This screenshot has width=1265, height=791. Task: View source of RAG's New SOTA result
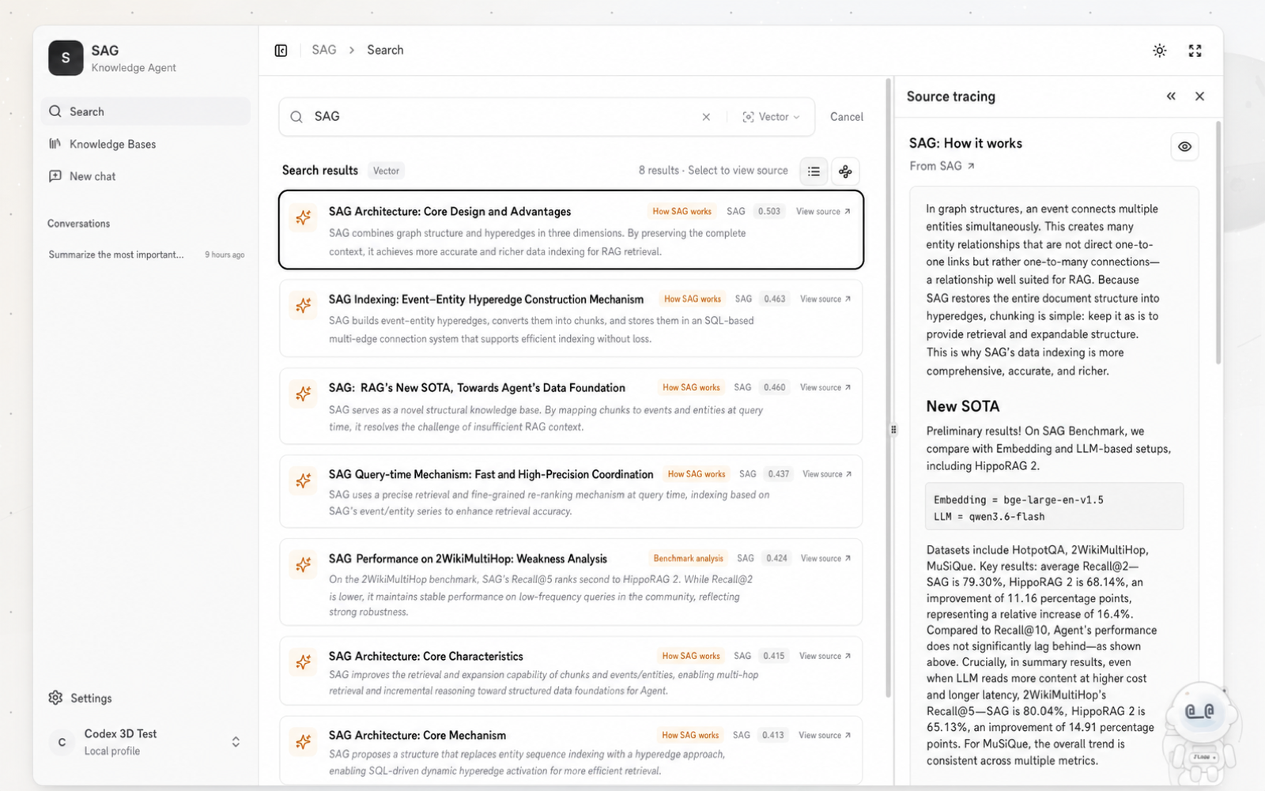tap(825, 388)
